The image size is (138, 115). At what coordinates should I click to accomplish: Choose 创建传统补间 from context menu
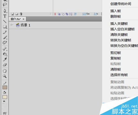(121, 4)
